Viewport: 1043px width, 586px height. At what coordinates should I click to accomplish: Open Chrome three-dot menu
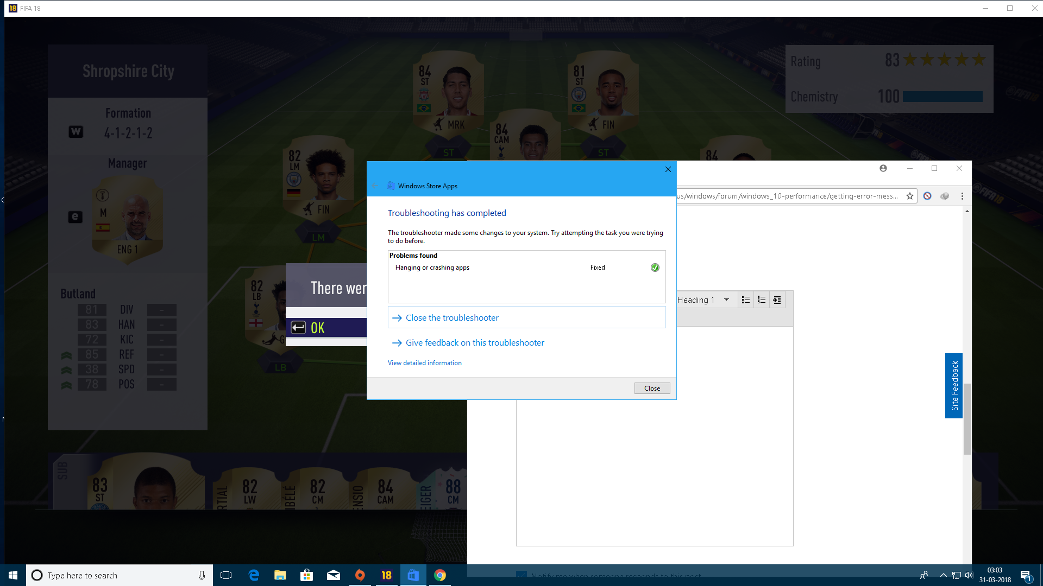pyautogui.click(x=962, y=196)
